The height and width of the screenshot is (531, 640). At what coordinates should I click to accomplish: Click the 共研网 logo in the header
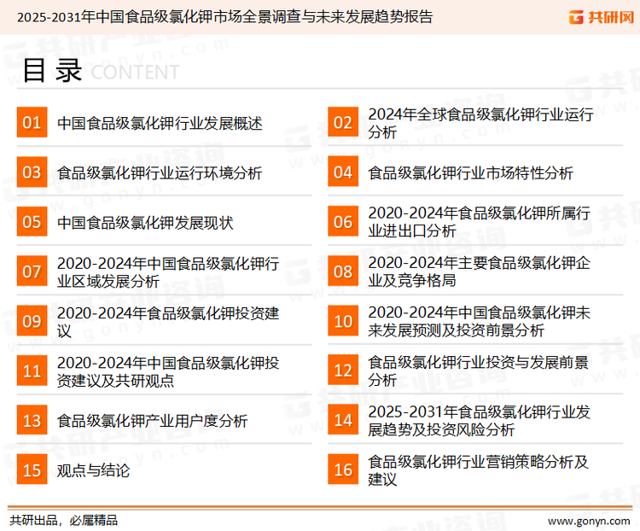point(602,17)
